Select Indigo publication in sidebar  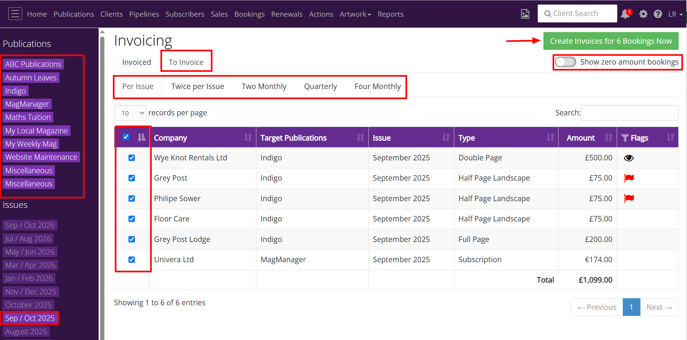[15, 91]
